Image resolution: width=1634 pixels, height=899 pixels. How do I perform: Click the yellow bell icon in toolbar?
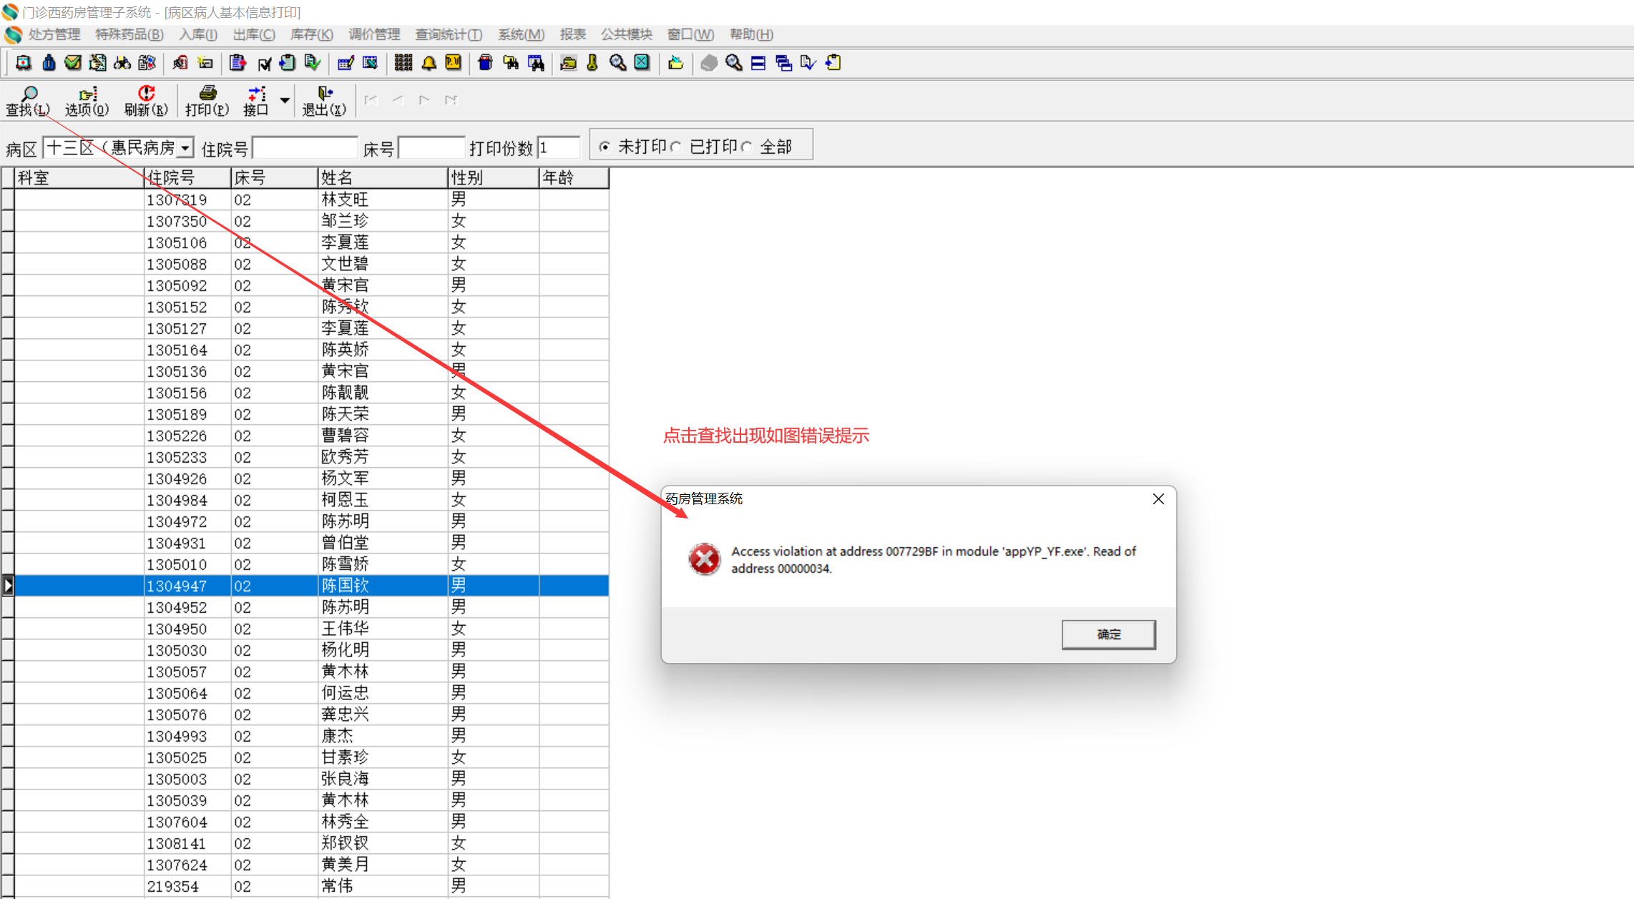(429, 63)
